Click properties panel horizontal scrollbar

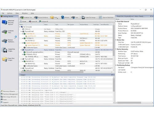click(x=129, y=102)
